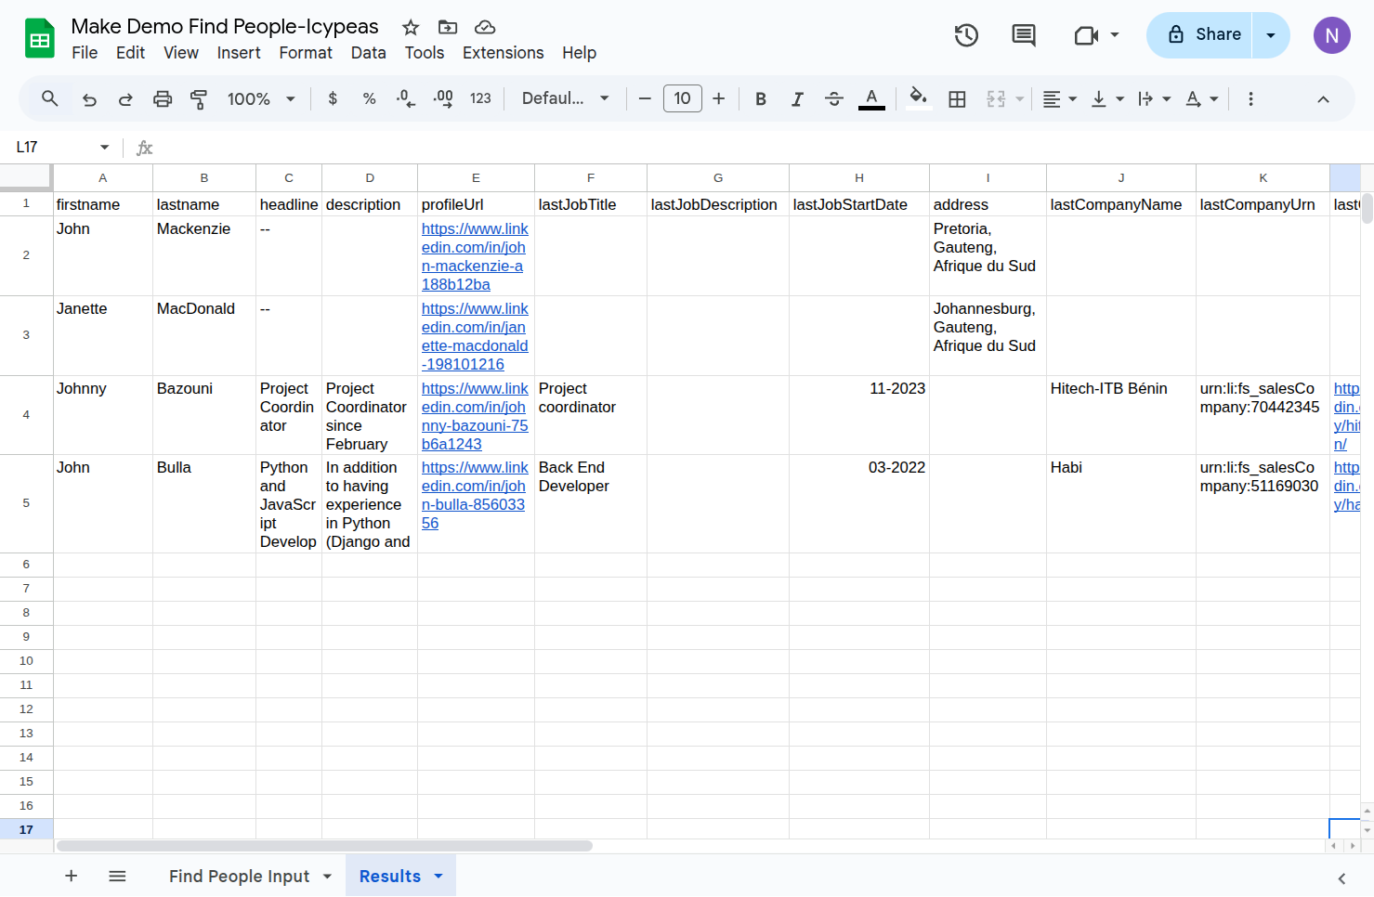
Task: Toggle strikethrough formatting
Action: [834, 98]
